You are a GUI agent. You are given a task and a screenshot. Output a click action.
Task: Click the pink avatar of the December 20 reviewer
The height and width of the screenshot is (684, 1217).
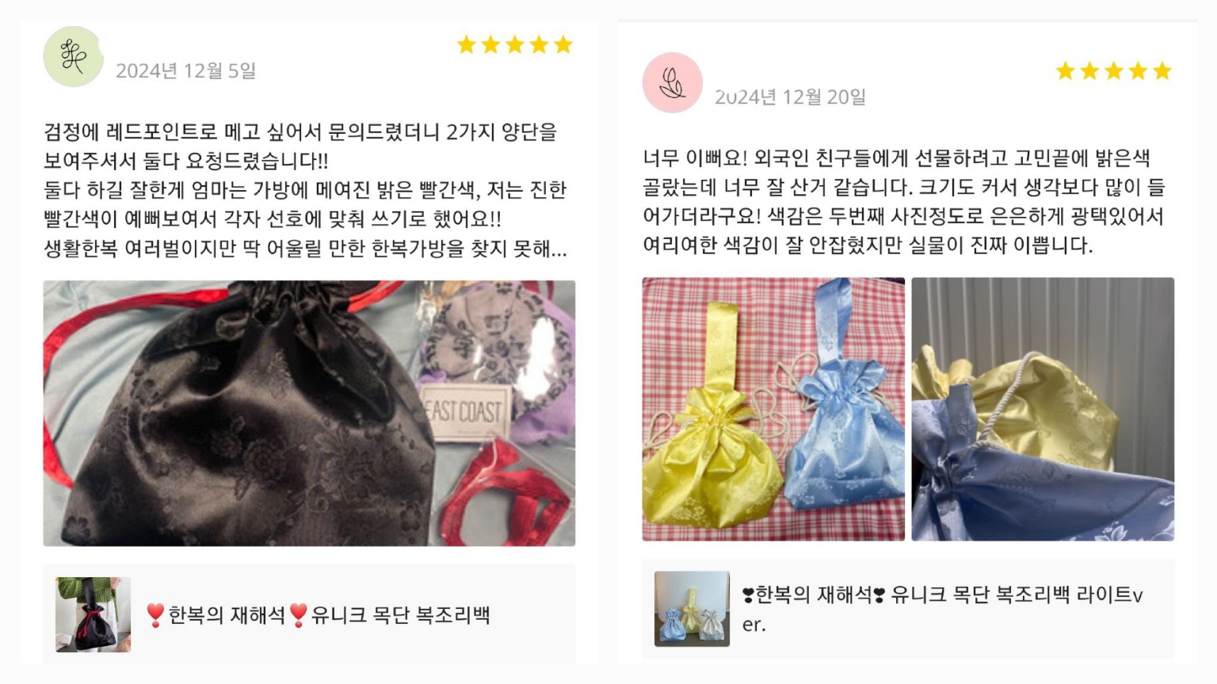672,82
